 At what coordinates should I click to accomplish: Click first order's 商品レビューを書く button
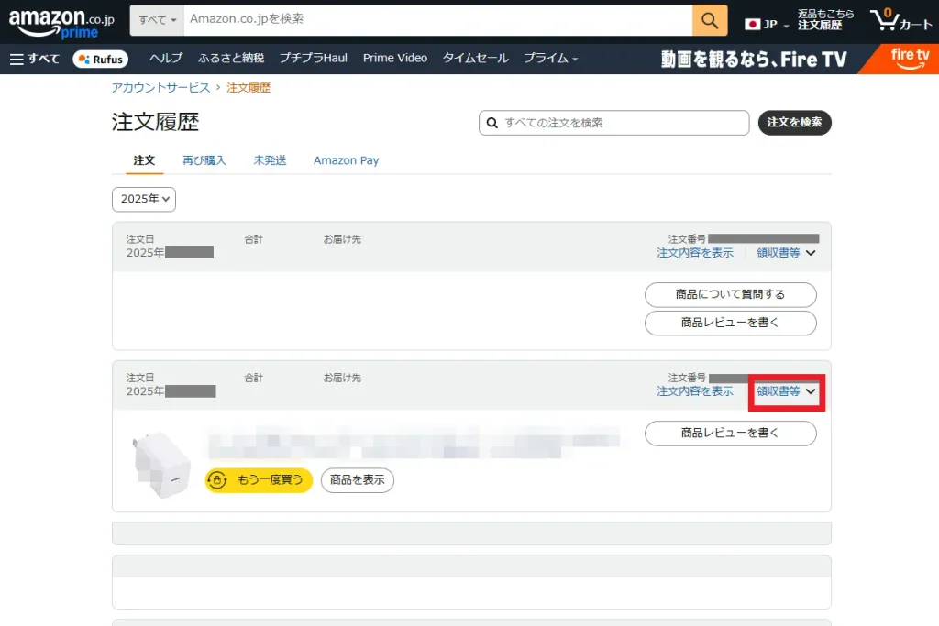pos(731,323)
